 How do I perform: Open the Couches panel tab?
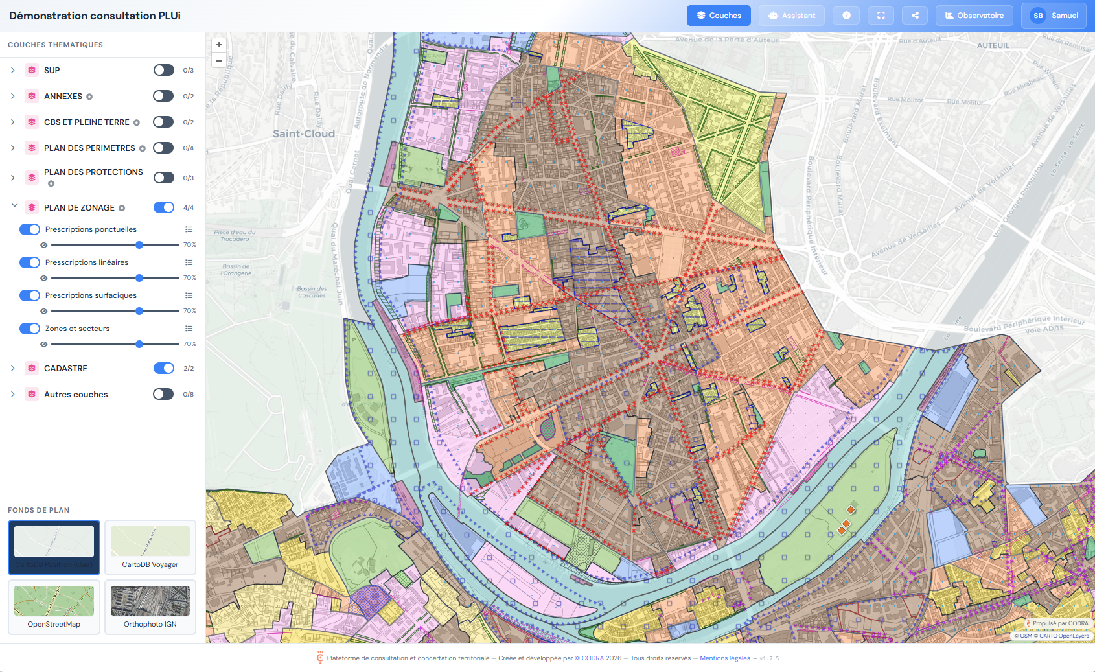tap(719, 16)
